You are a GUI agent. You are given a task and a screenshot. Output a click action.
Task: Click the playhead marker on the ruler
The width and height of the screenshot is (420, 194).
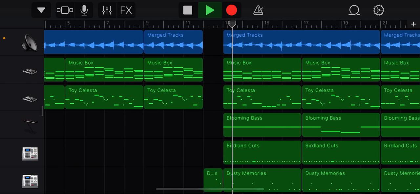[232, 24]
